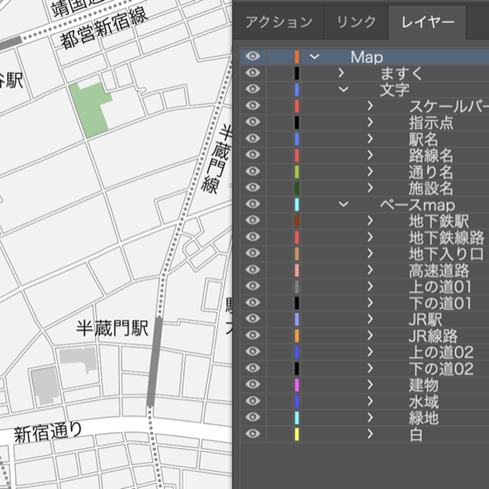The height and width of the screenshot is (489, 489).
Task: Expand the スケールバー sublayer
Action: [x=370, y=106]
